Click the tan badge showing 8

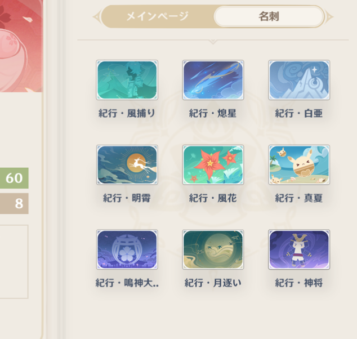14,203
